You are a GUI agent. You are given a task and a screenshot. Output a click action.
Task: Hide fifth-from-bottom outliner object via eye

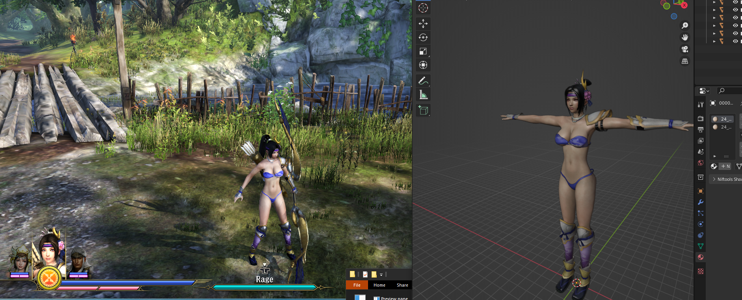pos(735,10)
